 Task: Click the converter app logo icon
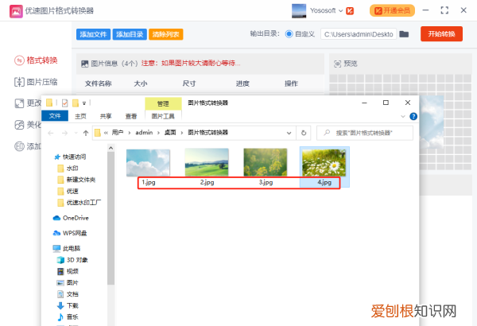(x=16, y=11)
